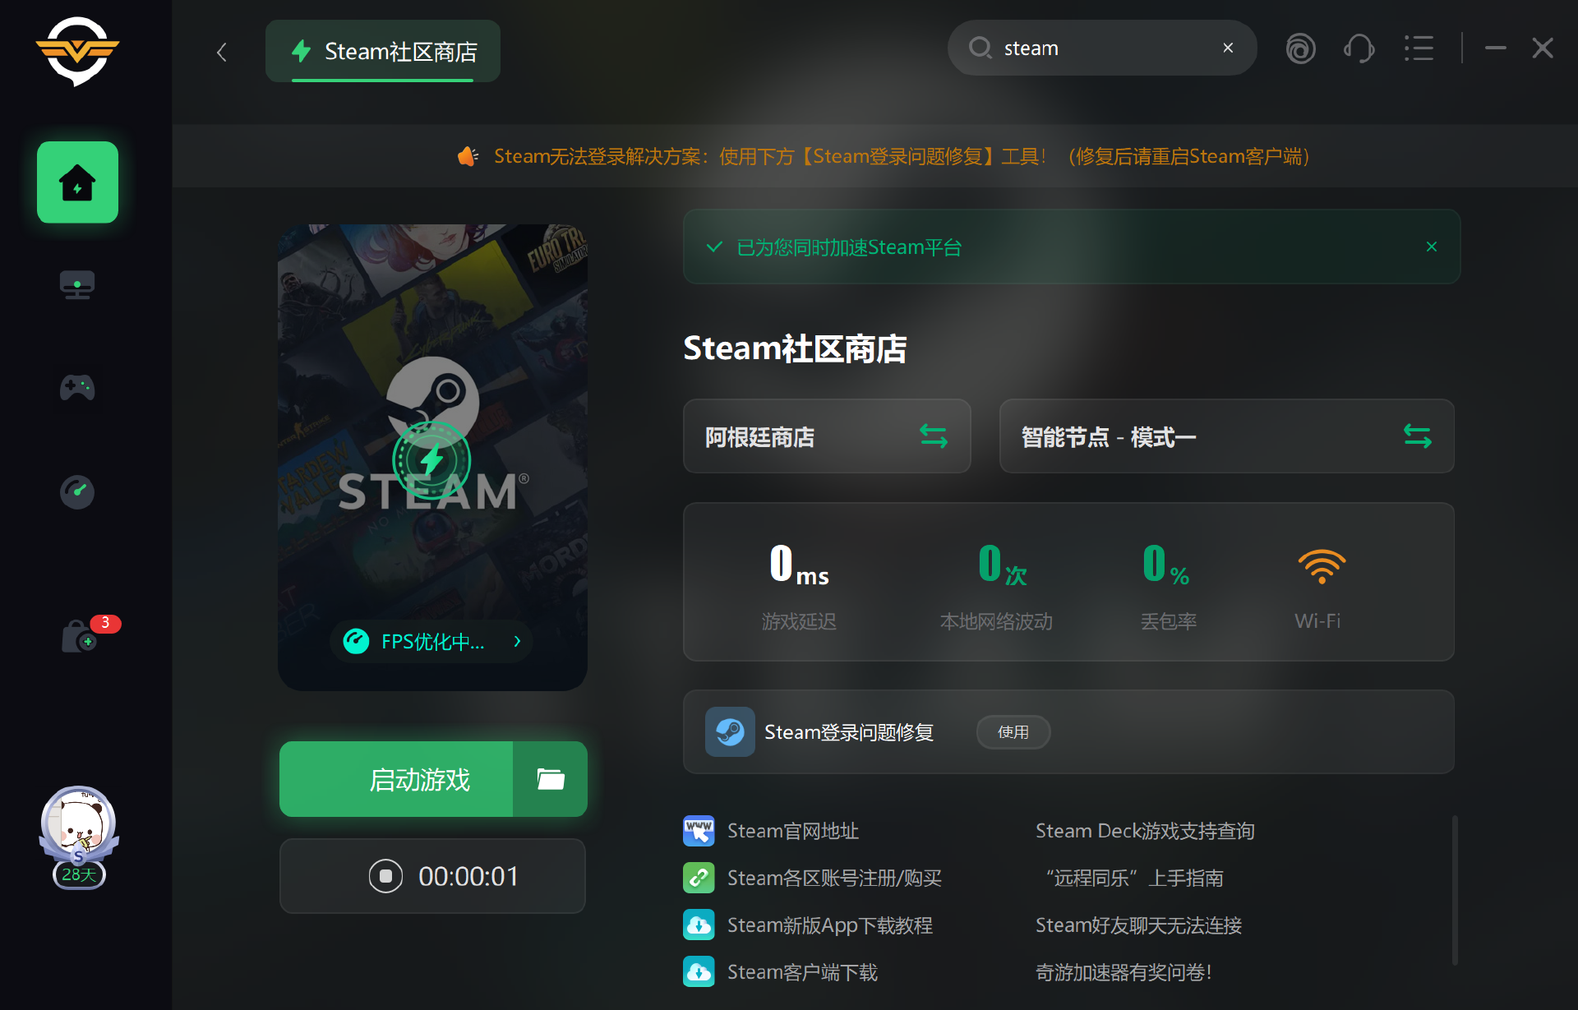
Task: Open the monitor icon in sidebar
Action: point(77,284)
